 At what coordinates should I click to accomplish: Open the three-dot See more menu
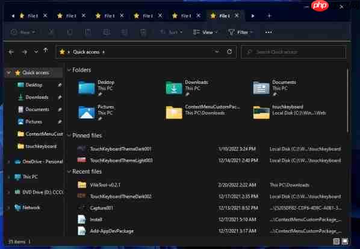pyautogui.click(x=268, y=32)
